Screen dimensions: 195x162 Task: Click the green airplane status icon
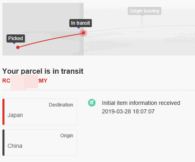click(x=92, y=103)
